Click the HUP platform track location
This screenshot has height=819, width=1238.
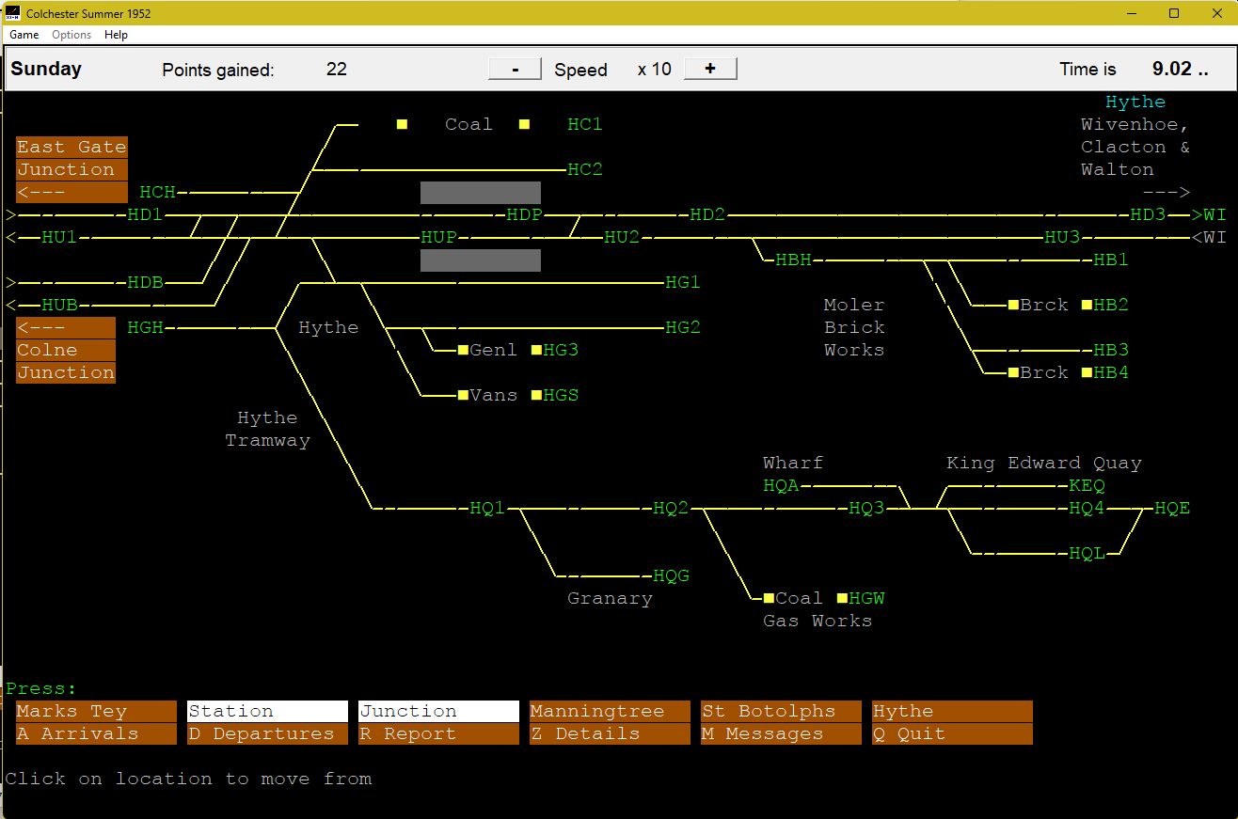point(438,237)
